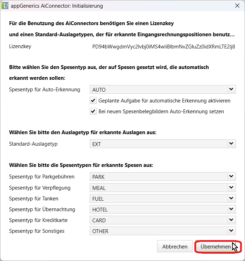Click the 'Standard-Auslagetyp' label
The height and width of the screenshot is (261, 245).
[33, 144]
